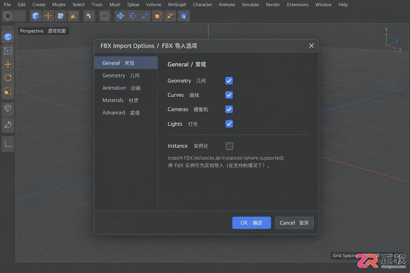
Task: Open the File menu
Action: click(7, 5)
